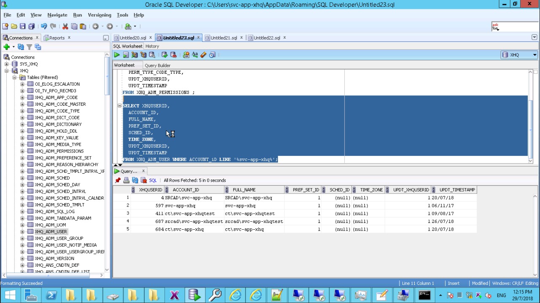Pin the Query Result panel

point(118,180)
